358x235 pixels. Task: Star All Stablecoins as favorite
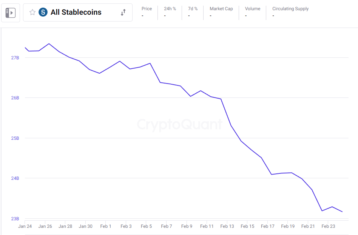[x=32, y=12]
